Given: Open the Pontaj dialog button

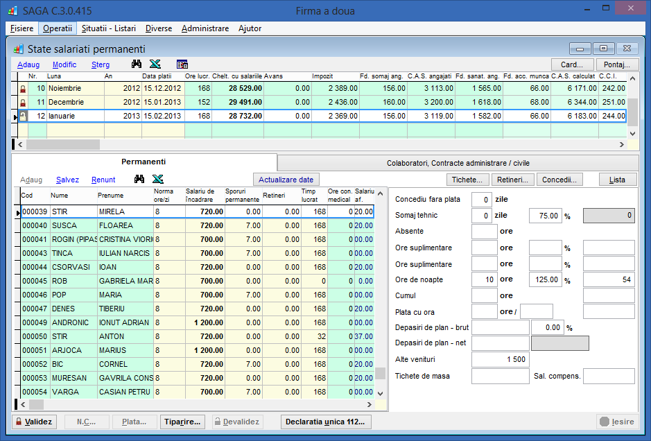Looking at the screenshot, I should [616, 64].
